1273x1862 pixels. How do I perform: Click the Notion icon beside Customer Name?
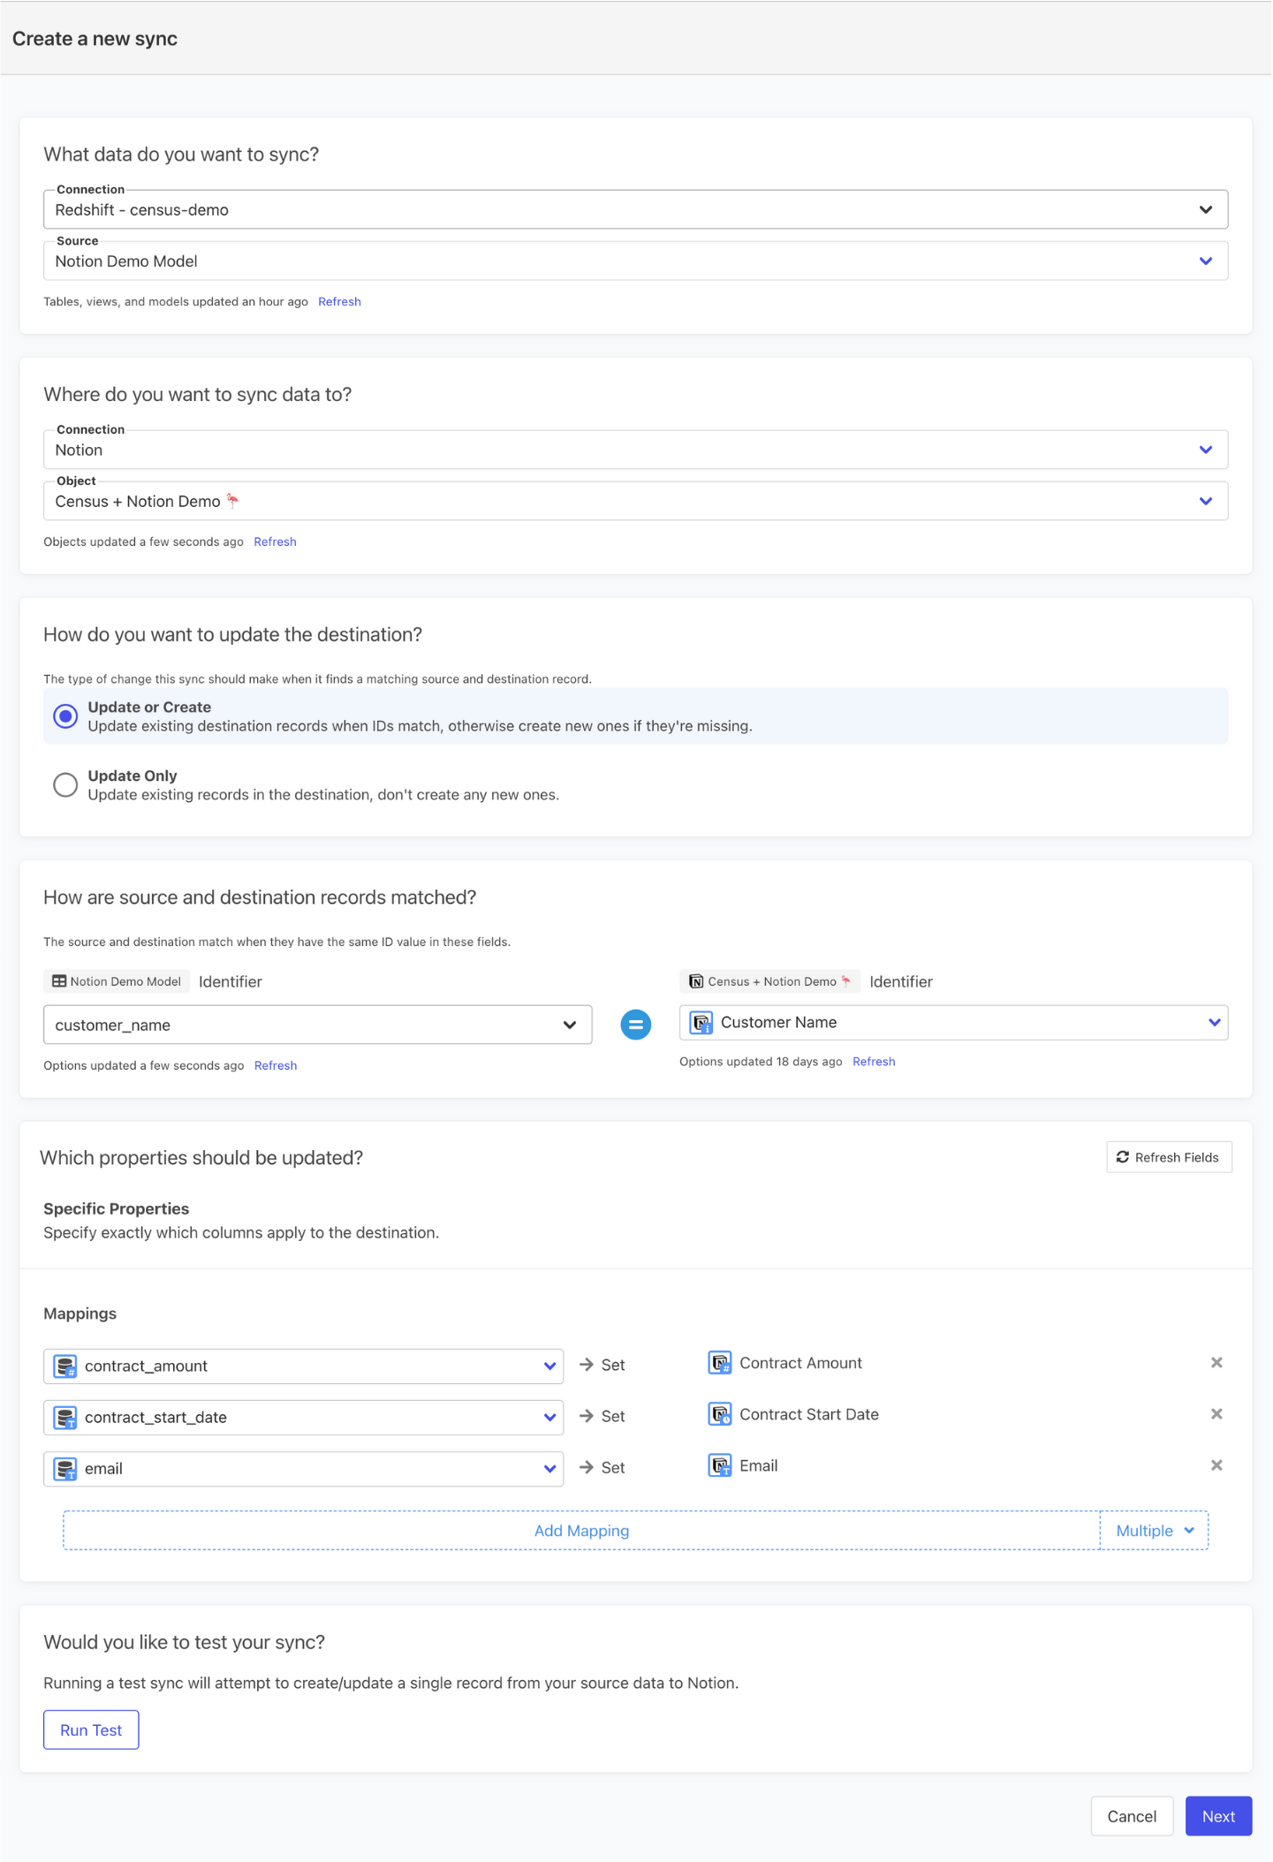701,1023
